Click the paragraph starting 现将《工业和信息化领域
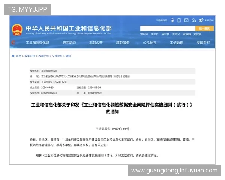The width and height of the screenshot is (225, 180). click(x=97, y=156)
